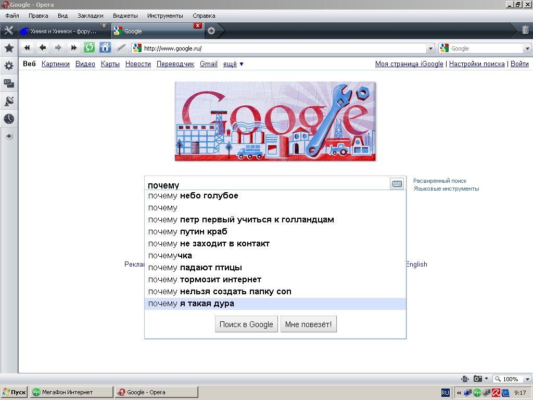Click the Back arrow button

click(43, 48)
